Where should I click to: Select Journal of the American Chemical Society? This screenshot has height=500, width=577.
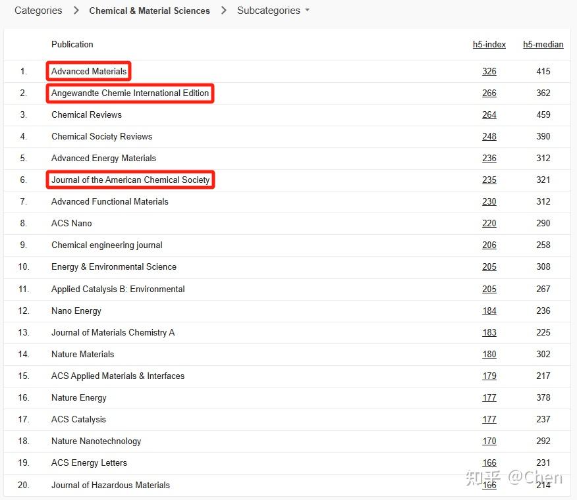(x=130, y=180)
